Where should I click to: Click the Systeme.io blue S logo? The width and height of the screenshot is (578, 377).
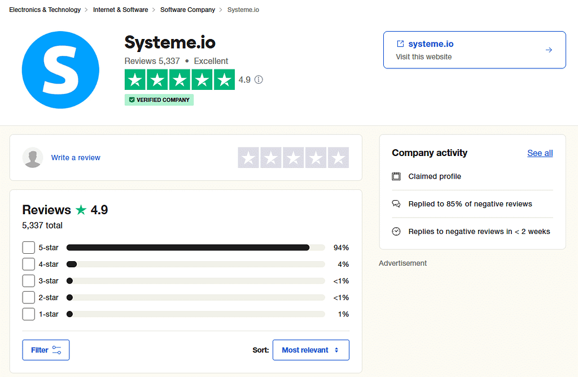click(60, 70)
